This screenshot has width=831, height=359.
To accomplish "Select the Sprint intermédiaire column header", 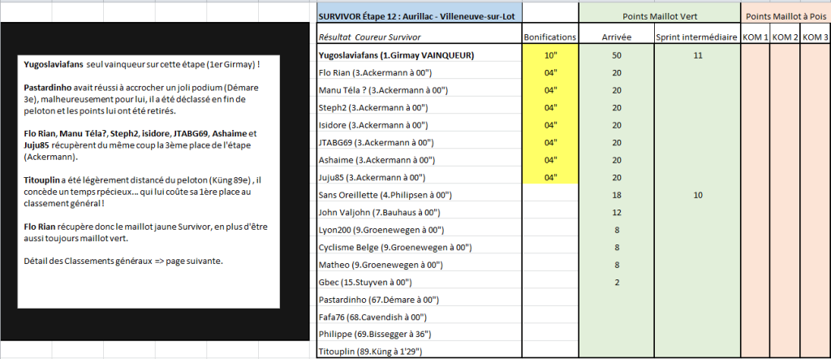I will point(697,37).
